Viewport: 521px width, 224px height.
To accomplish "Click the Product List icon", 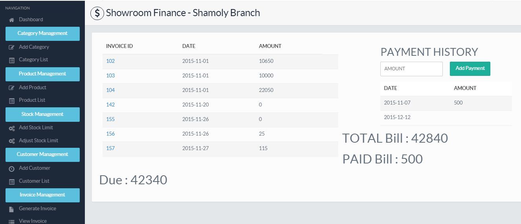I will coord(12,101).
